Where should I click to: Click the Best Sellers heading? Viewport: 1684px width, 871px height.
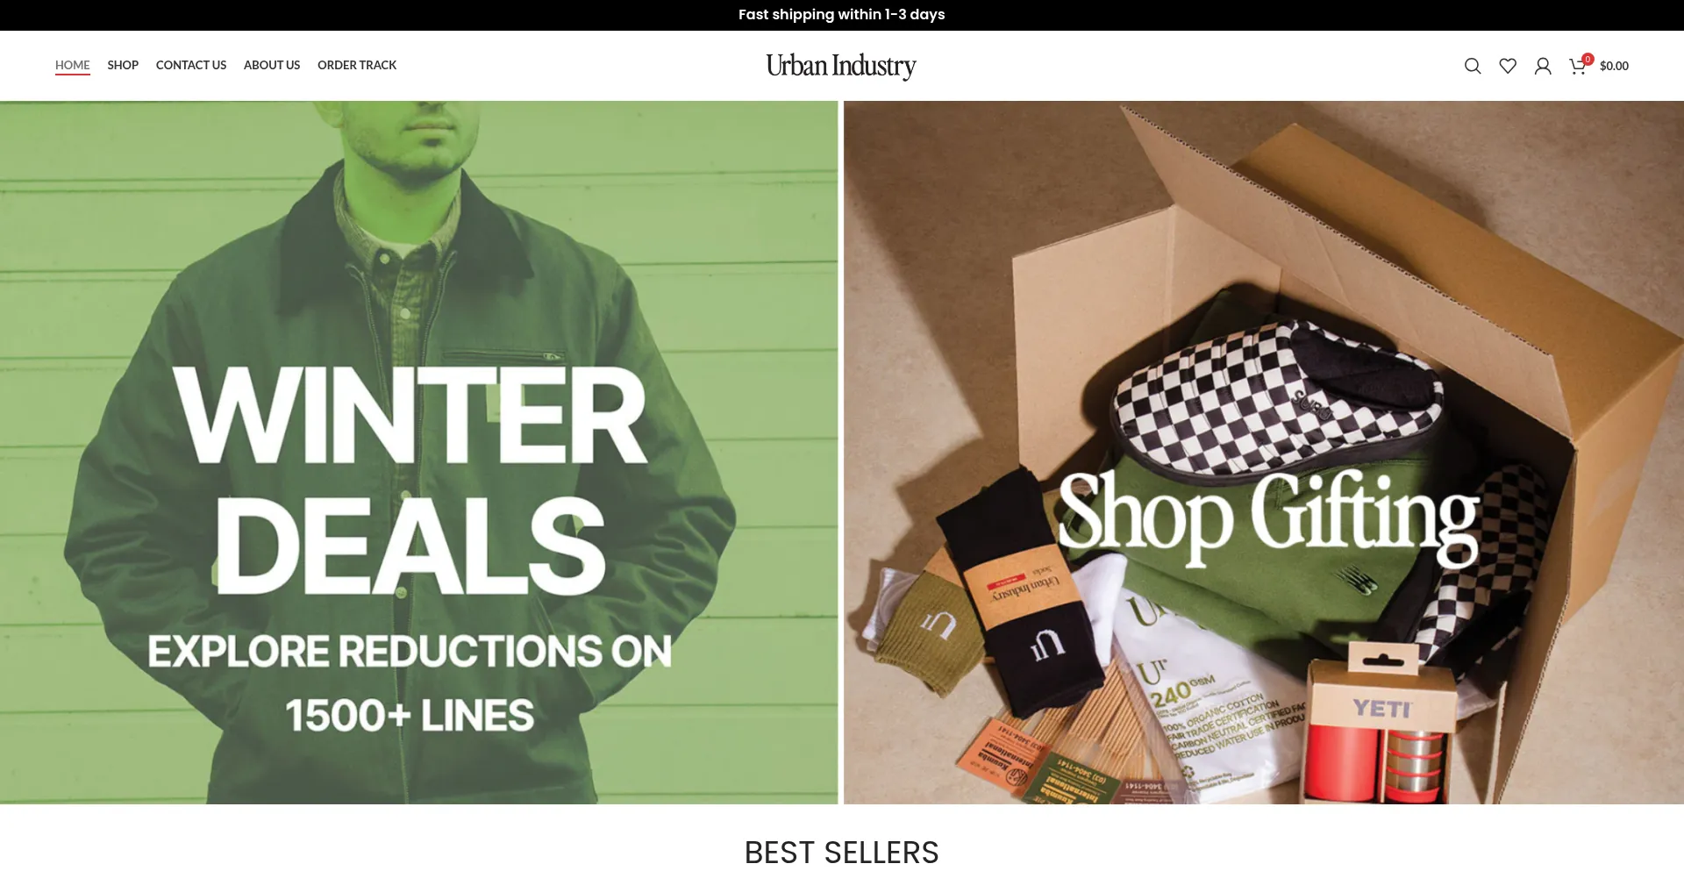point(842,853)
